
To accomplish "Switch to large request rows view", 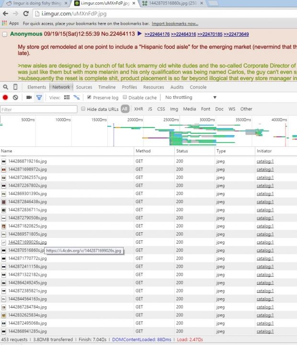I will pos(67,97).
